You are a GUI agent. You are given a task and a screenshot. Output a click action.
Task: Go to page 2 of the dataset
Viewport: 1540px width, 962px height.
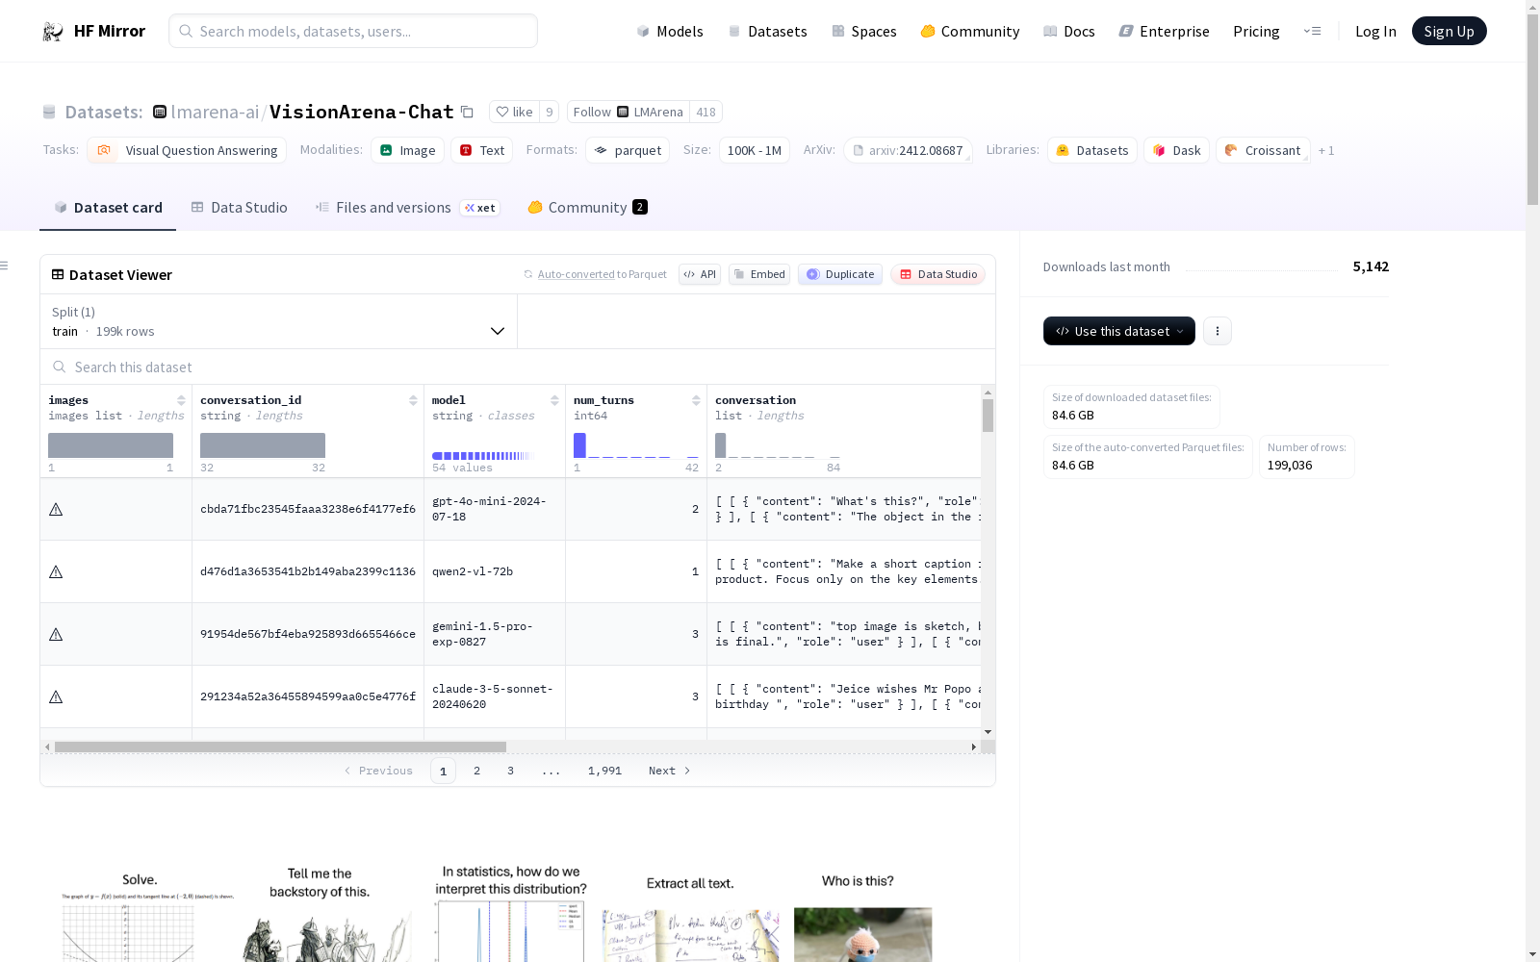[x=476, y=771]
